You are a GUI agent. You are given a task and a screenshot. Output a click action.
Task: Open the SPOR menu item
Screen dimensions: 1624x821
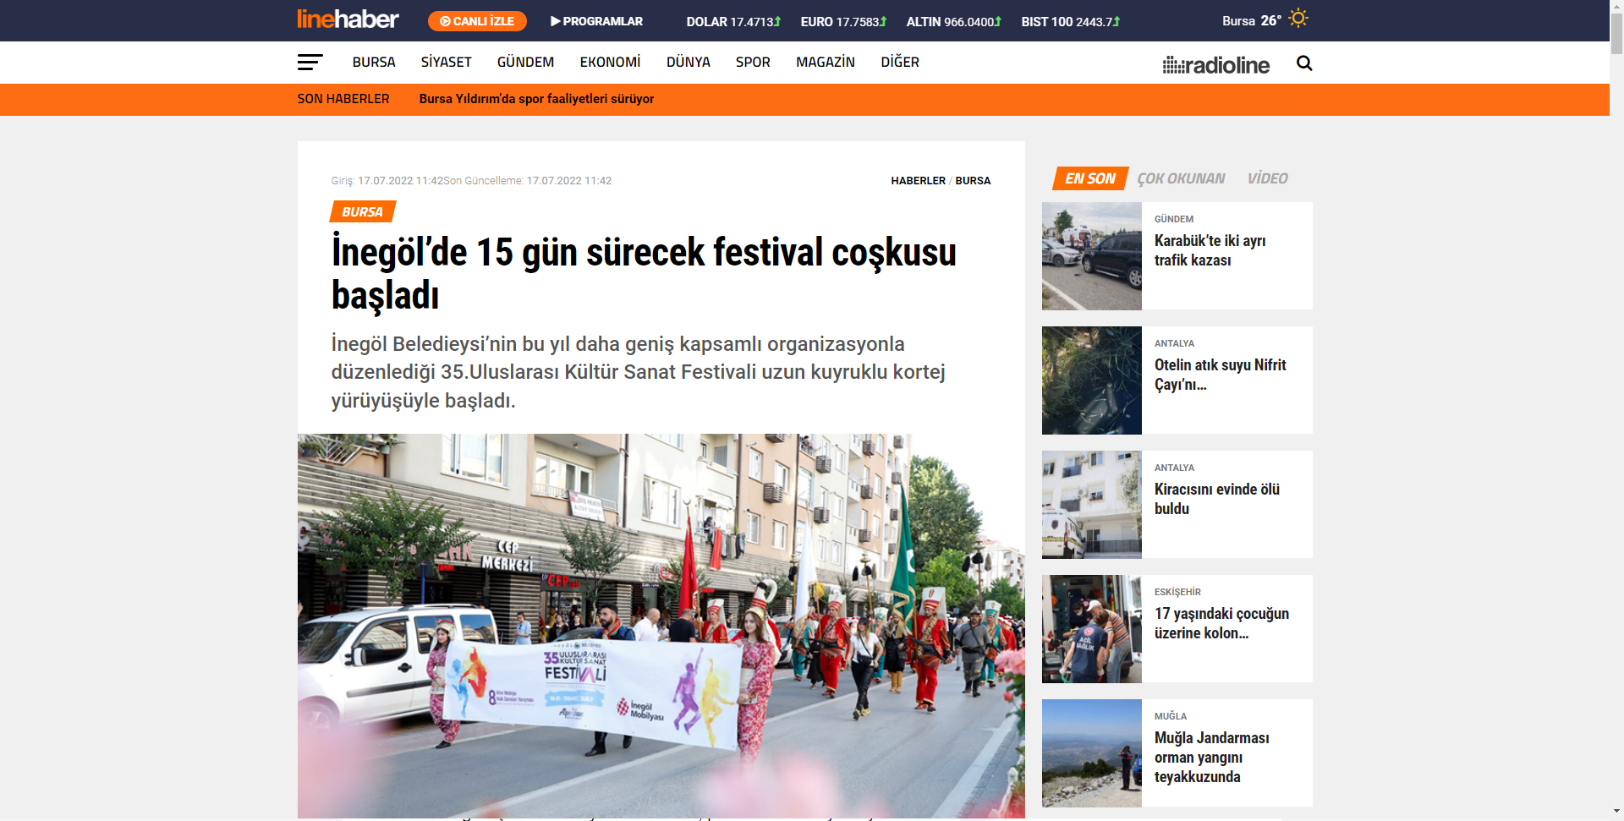coord(753,63)
